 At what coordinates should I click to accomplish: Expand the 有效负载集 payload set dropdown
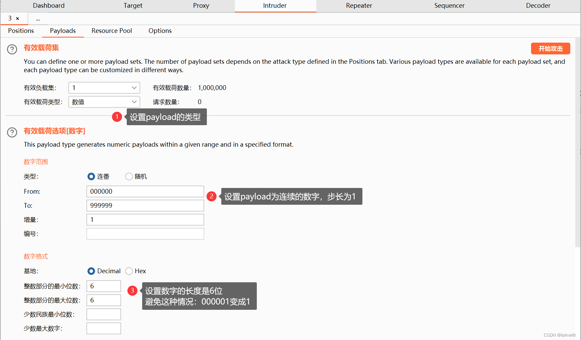point(104,88)
